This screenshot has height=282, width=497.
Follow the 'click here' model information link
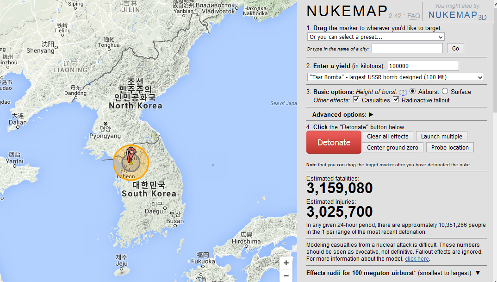pyautogui.click(x=417, y=259)
